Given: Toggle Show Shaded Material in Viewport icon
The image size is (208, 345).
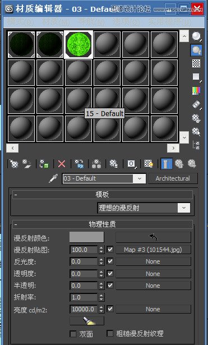Looking at the screenshot, I should 149,164.
